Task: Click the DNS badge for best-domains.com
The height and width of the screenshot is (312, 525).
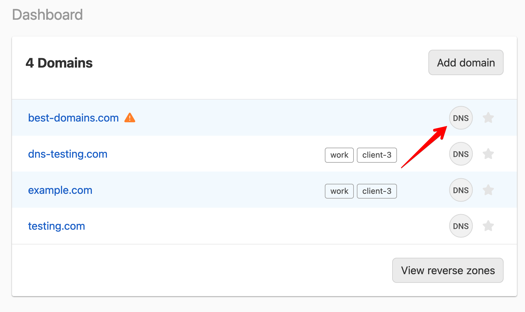Action: pyautogui.click(x=461, y=118)
